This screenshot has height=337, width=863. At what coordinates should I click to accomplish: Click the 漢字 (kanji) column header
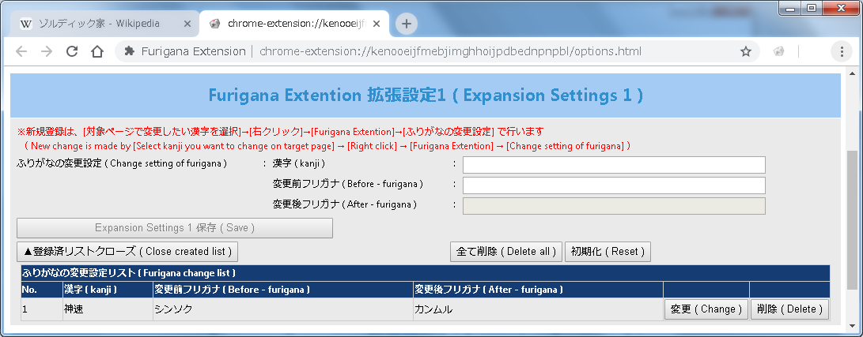[108, 289]
